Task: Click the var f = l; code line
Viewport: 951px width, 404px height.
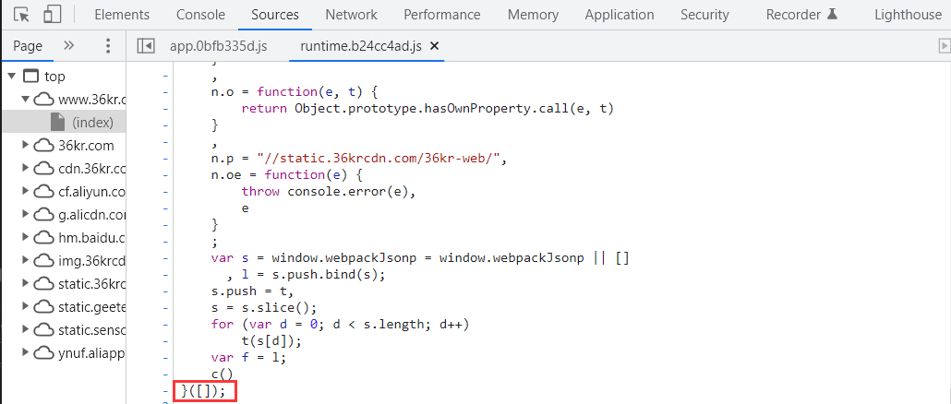Action: (x=248, y=357)
